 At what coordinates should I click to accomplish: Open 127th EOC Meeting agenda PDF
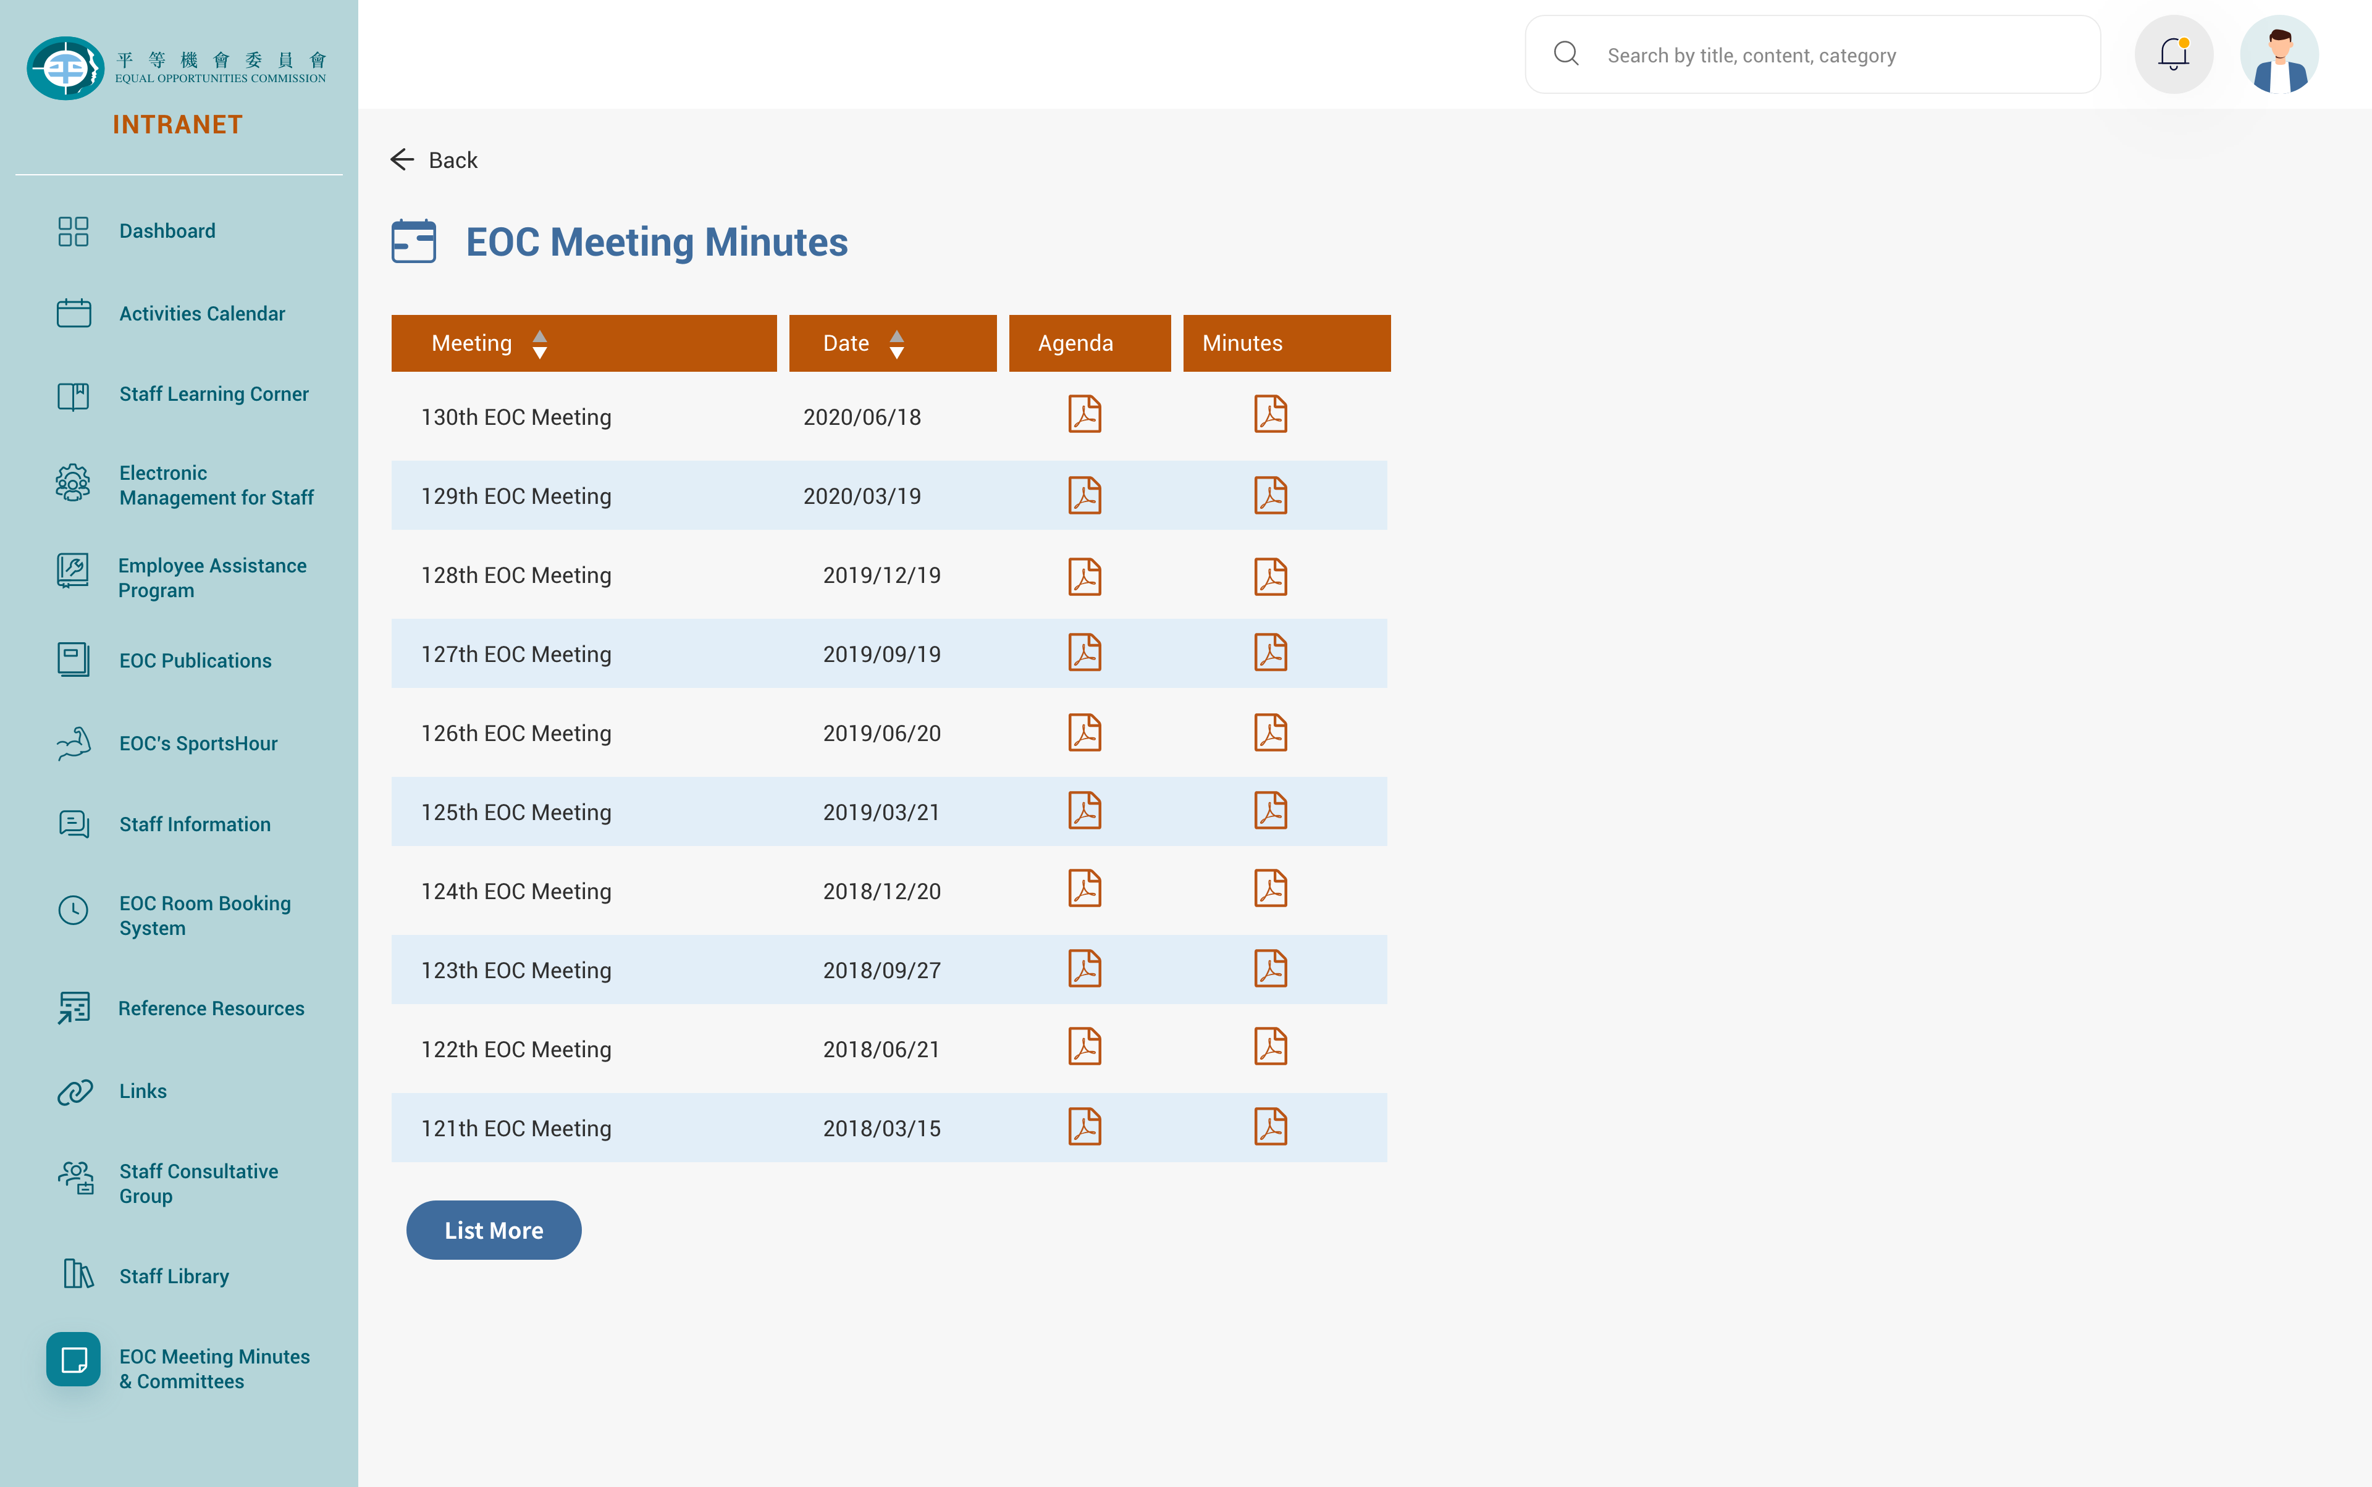1084,652
